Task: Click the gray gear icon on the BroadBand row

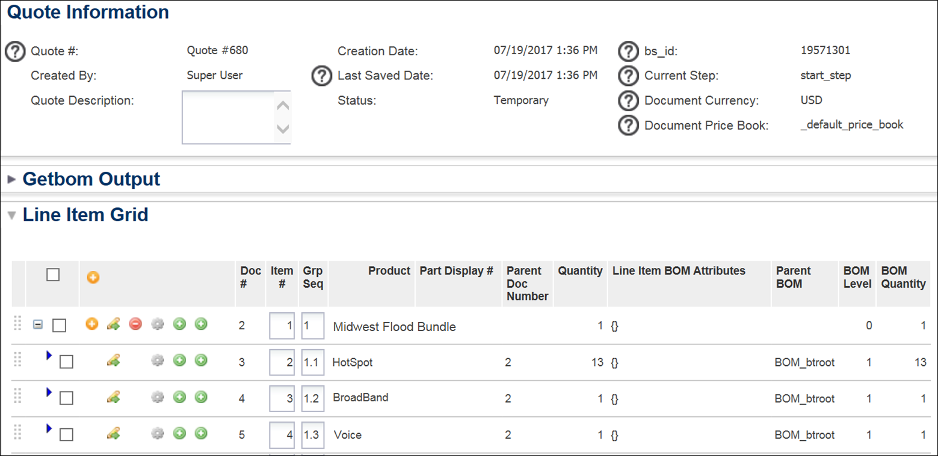Action: click(x=157, y=397)
